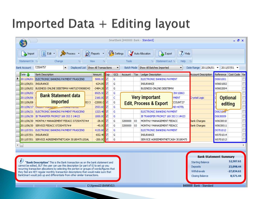265x199 pixels.
Task: Toggle Exp checkbox for SERVICE FEEACC row
Action: coord(107,126)
